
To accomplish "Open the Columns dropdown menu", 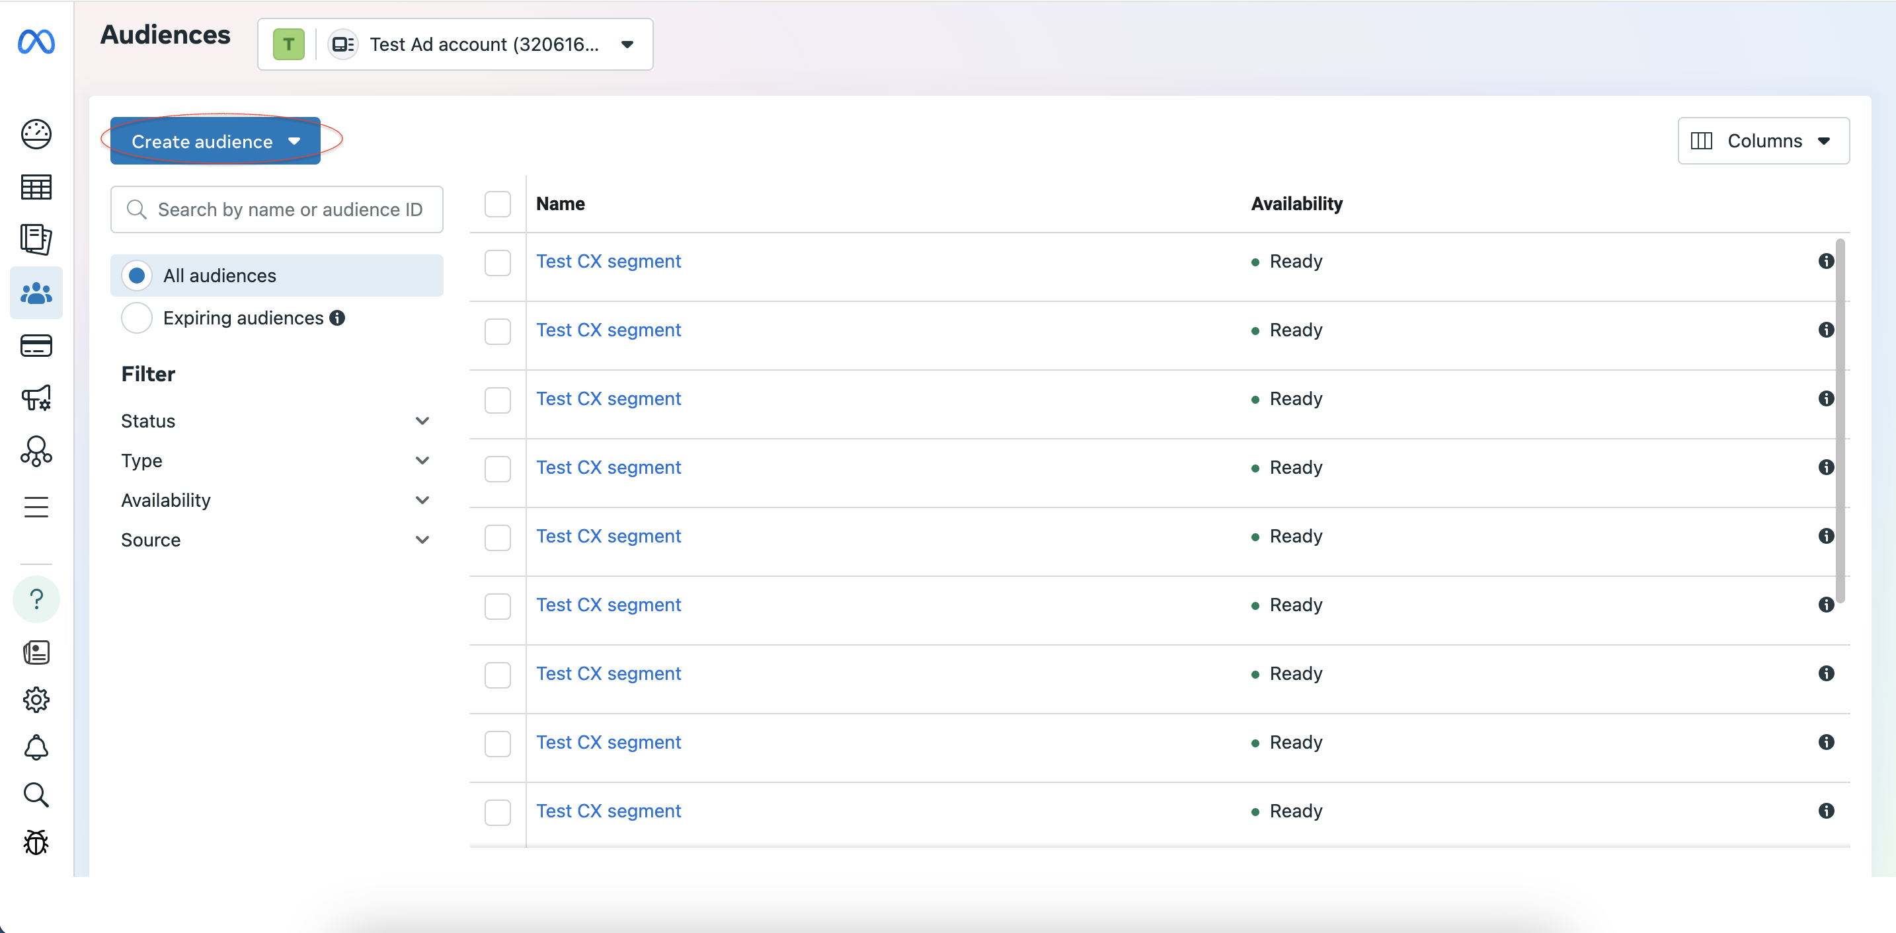I will click(x=1764, y=141).
